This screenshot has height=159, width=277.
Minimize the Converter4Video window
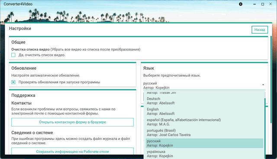point(254,4)
